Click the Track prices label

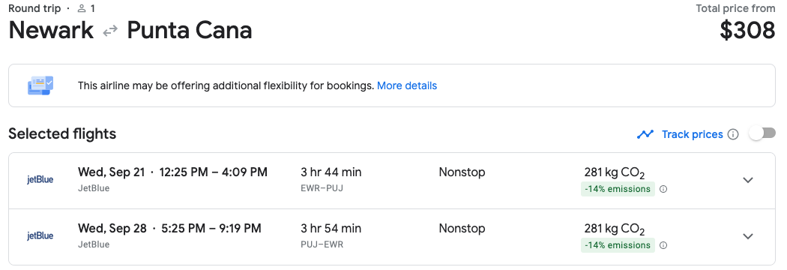click(692, 134)
